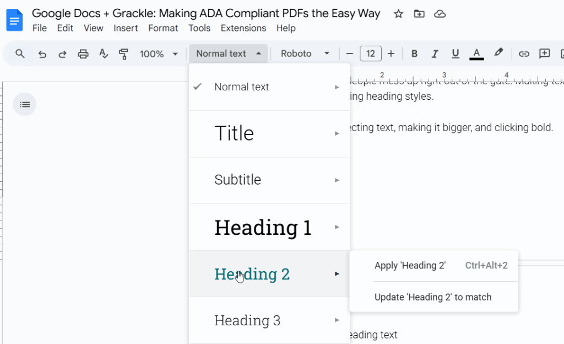Open the 100% zoom dropdown

[159, 54]
